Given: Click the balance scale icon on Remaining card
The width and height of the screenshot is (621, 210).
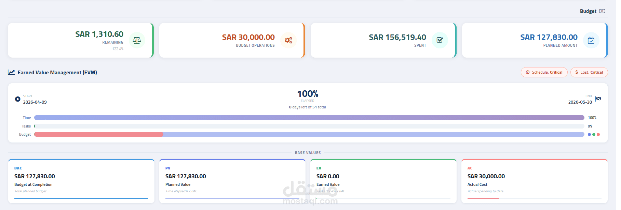Looking at the screenshot, I should coord(137,40).
